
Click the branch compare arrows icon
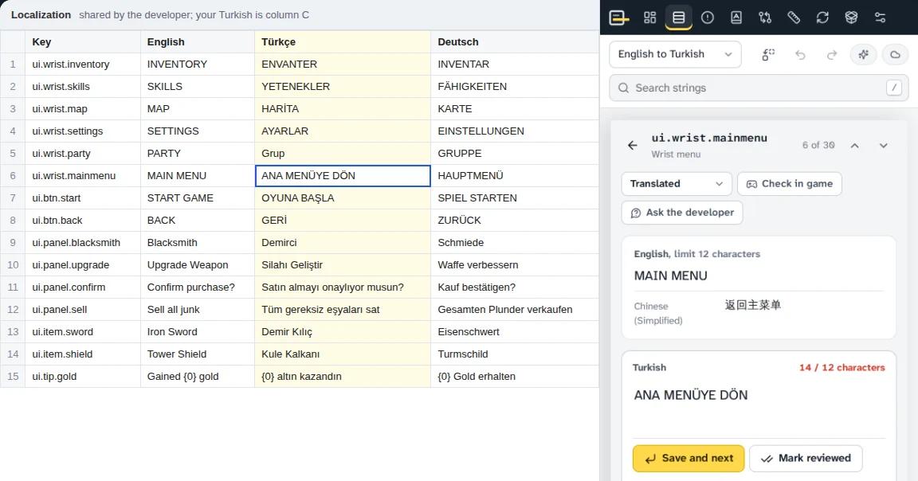click(765, 18)
